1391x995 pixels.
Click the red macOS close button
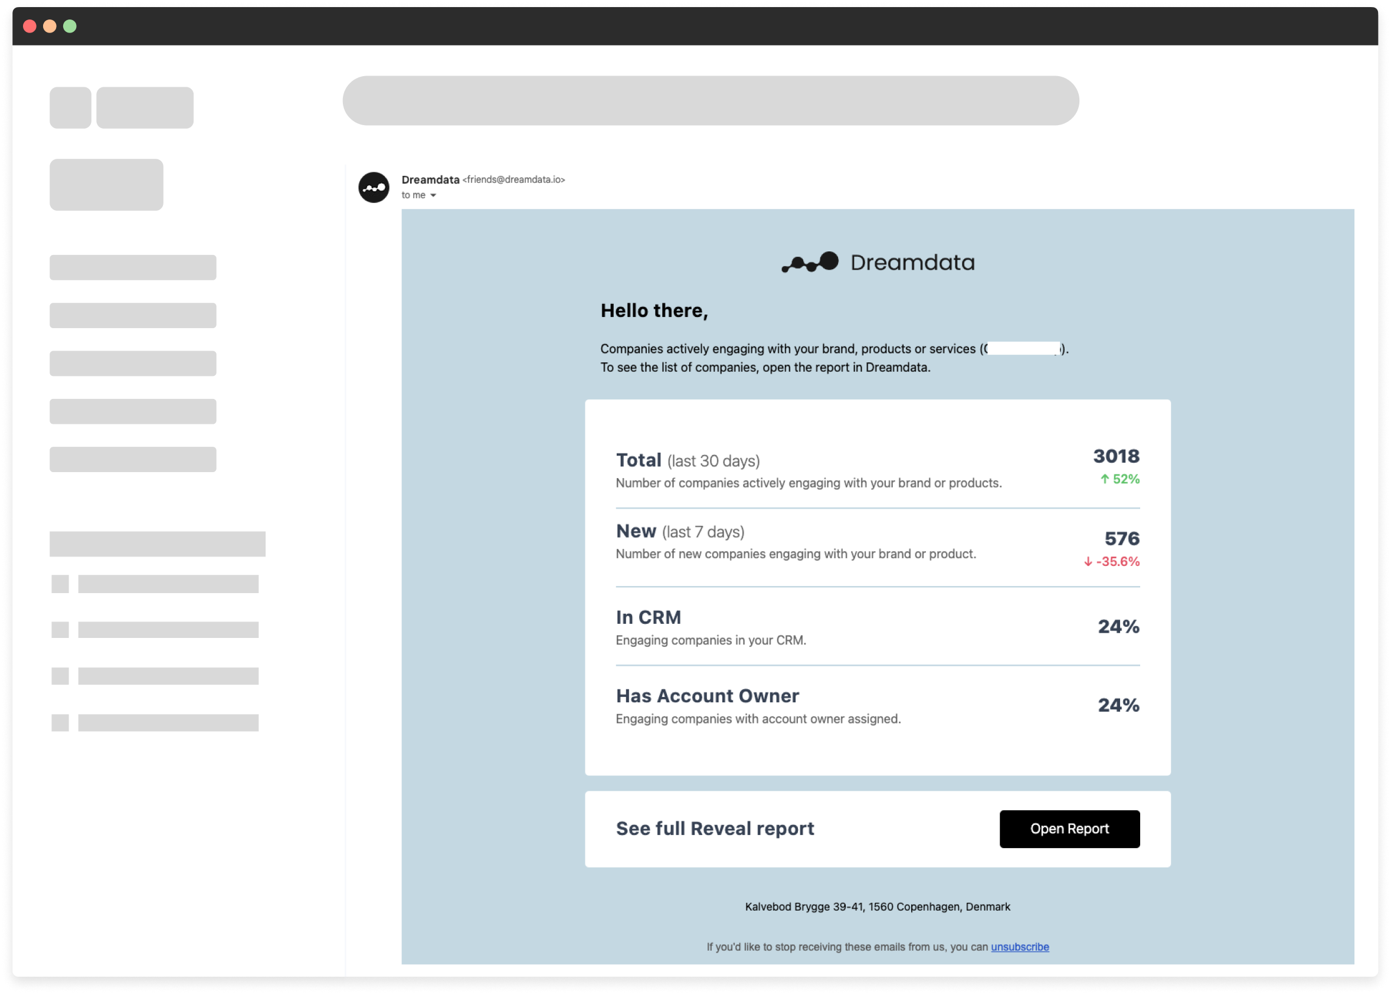point(30,26)
